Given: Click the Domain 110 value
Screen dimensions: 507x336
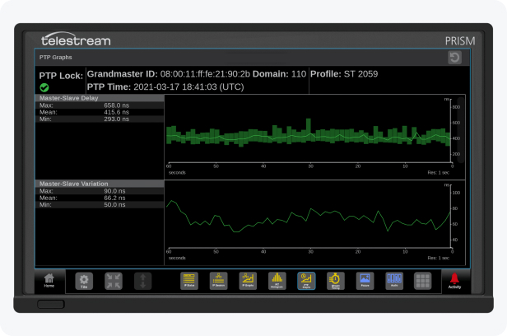Looking at the screenshot, I should [x=299, y=74].
